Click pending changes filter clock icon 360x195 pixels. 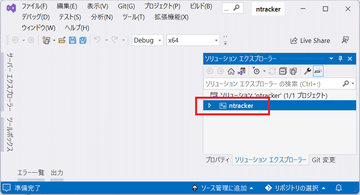(x=256, y=71)
